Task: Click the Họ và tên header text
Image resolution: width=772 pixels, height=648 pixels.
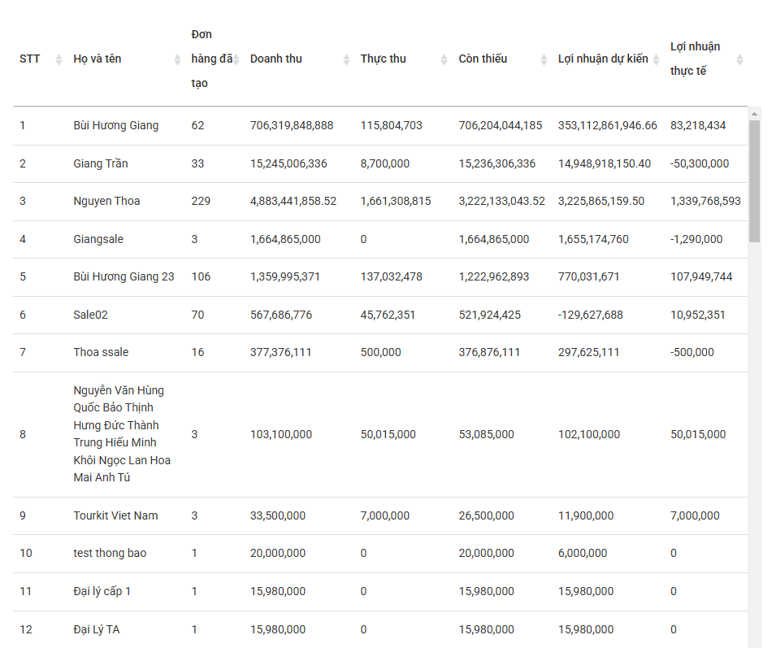Action: [97, 59]
